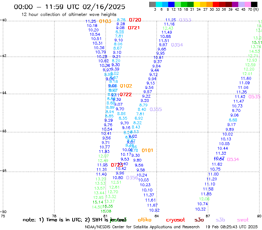Click the gray 3 ft legend swatch

tap(153, 4)
